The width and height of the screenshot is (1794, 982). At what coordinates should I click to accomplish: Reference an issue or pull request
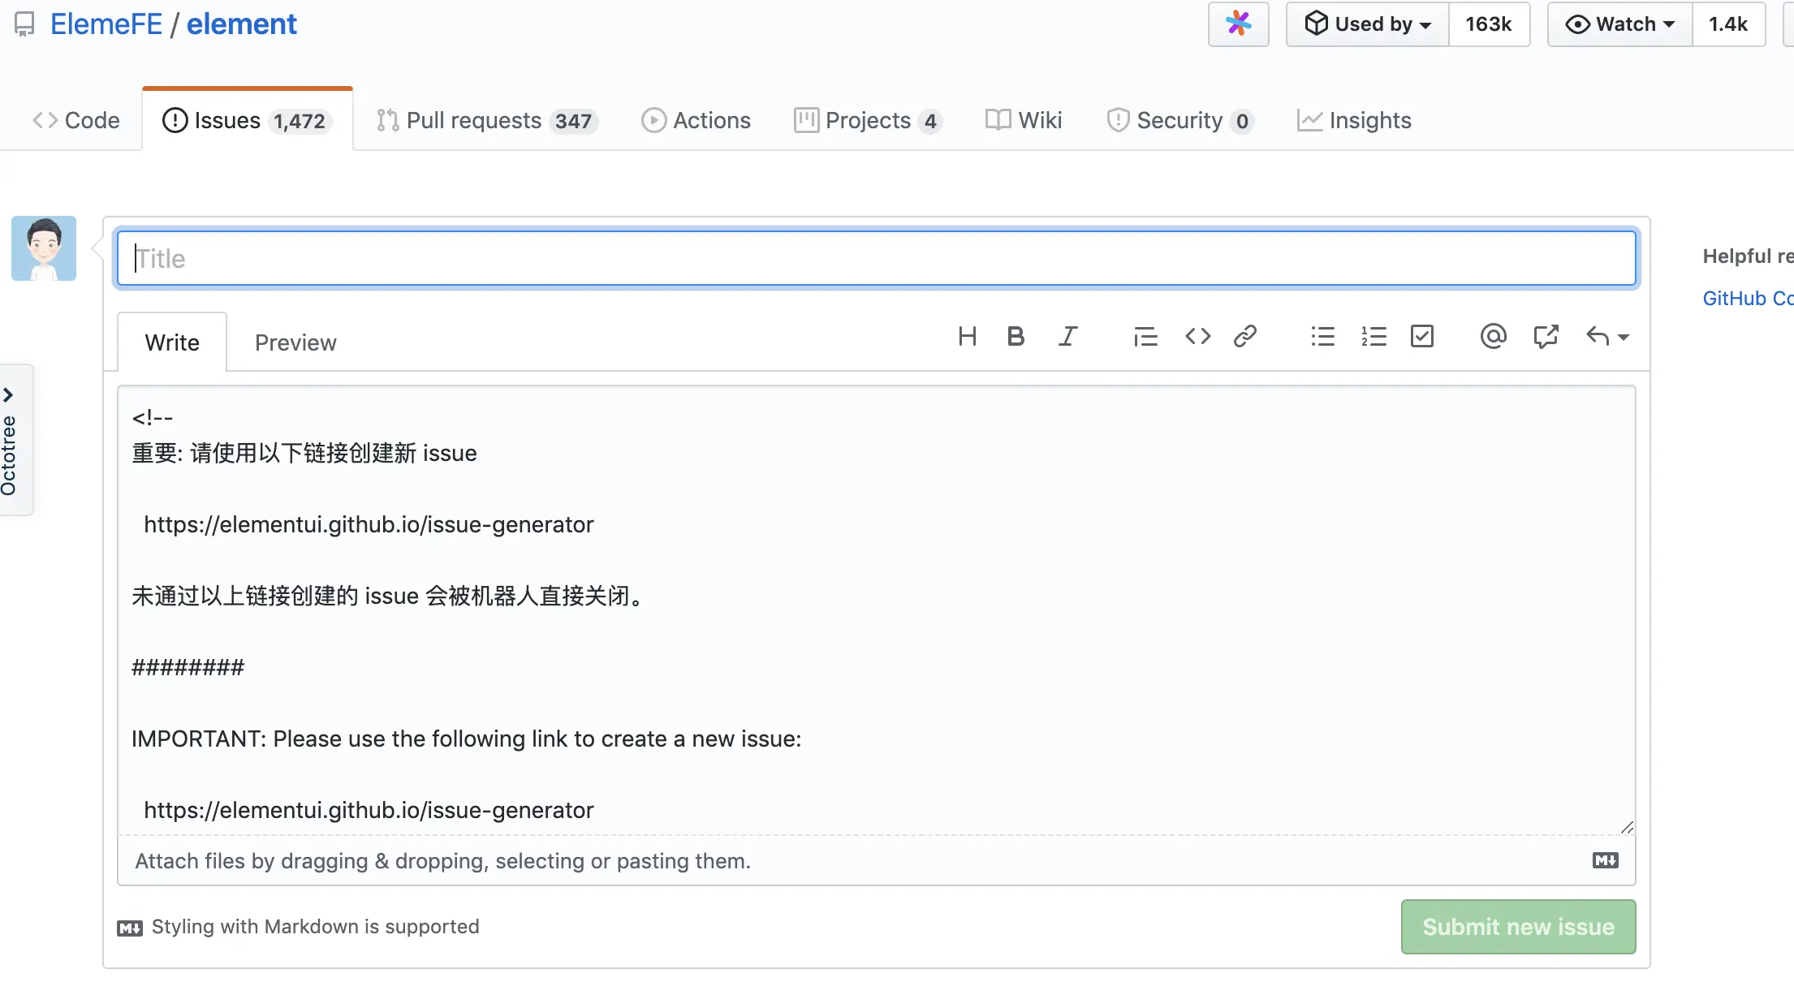click(1546, 336)
